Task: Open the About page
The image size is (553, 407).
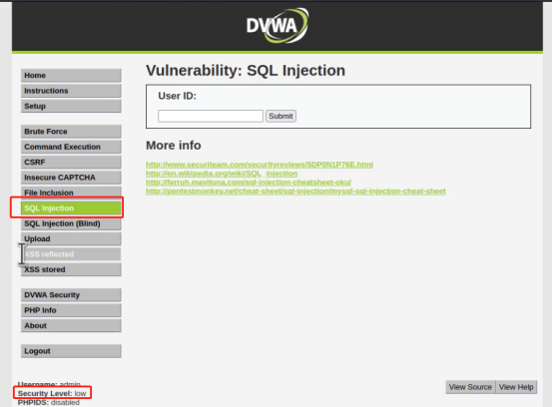Action: 71,325
